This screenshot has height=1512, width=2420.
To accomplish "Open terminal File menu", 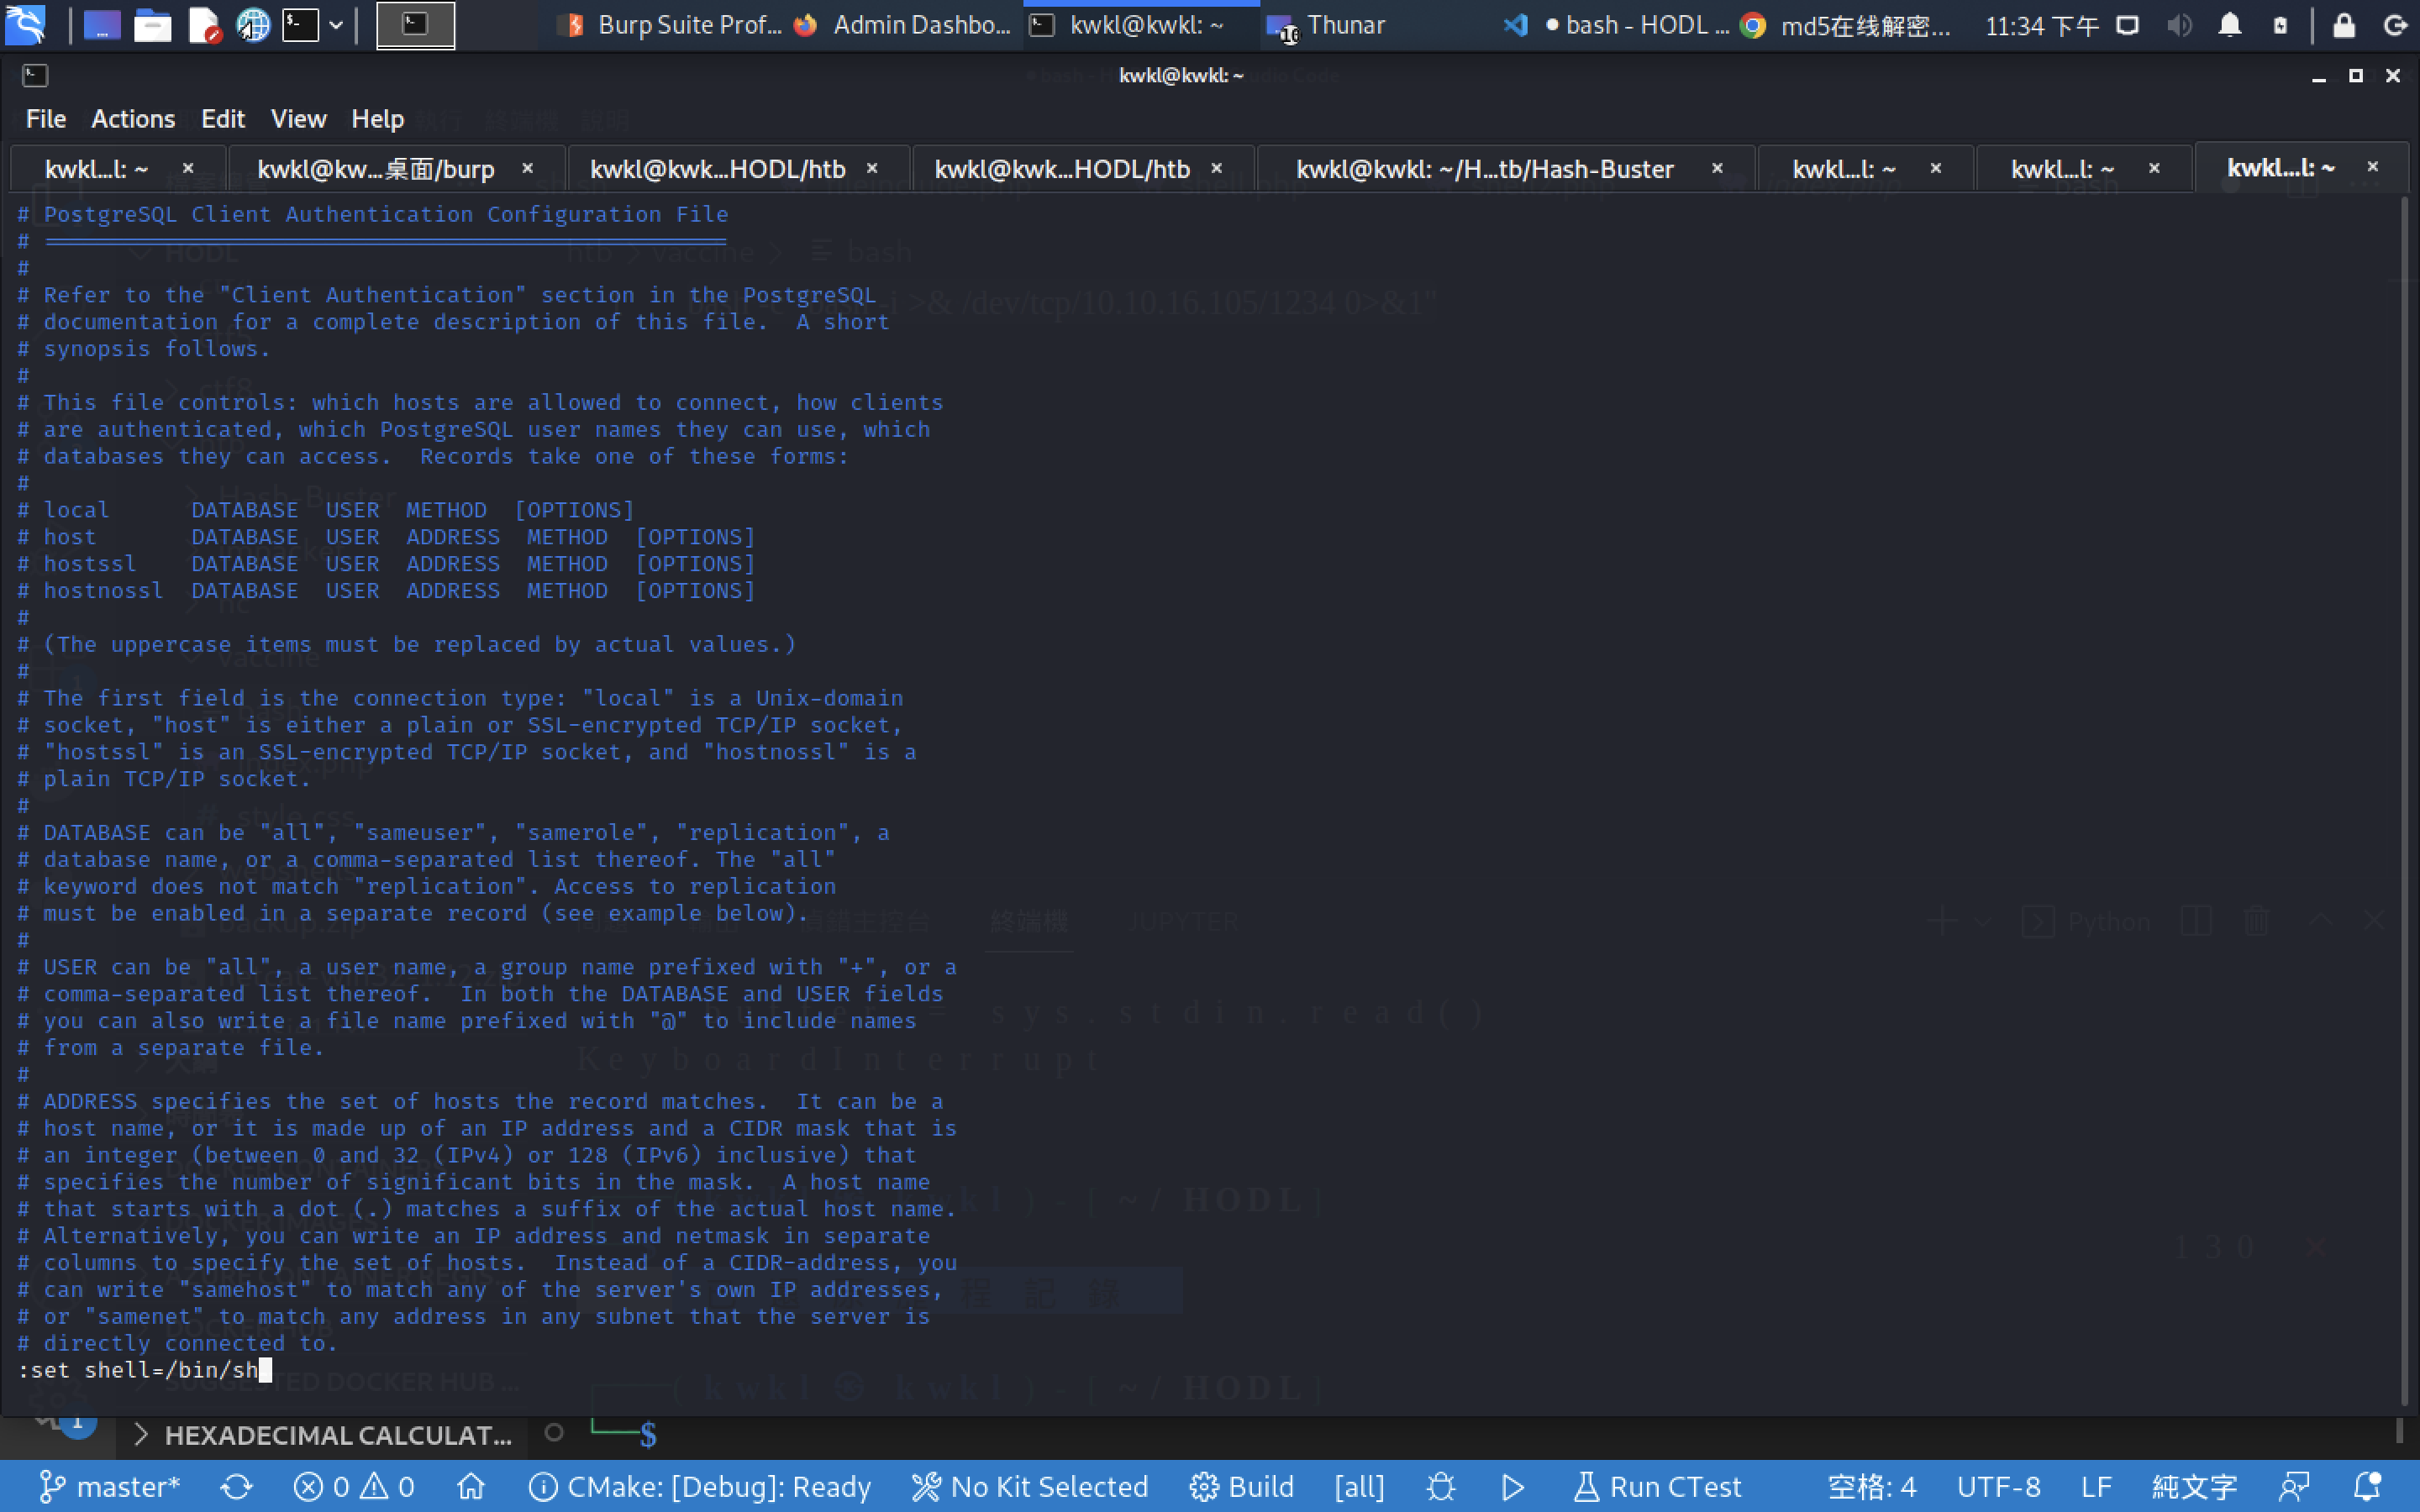I will [45, 119].
